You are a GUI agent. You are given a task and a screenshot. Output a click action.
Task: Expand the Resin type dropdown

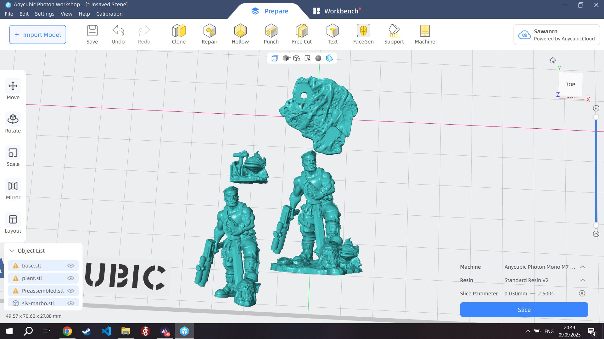[x=583, y=280]
